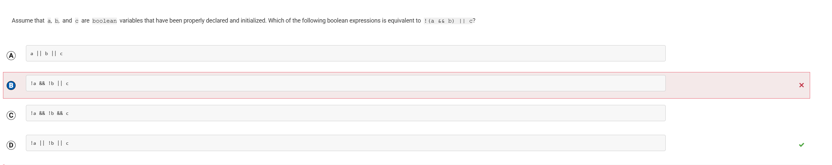Click the answer box "!a || !b || c"

pos(345,143)
